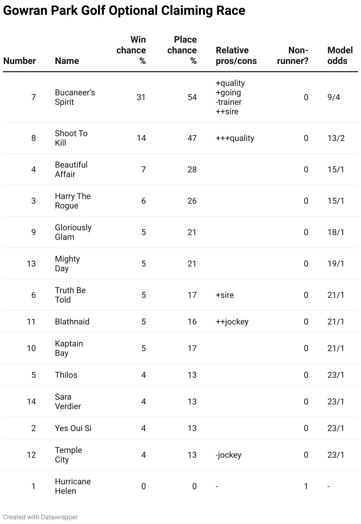Sort by Win chance % header
This screenshot has height=524, width=361.
tap(131, 50)
